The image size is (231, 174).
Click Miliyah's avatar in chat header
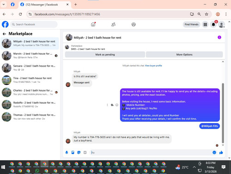pyautogui.click(x=69, y=37)
